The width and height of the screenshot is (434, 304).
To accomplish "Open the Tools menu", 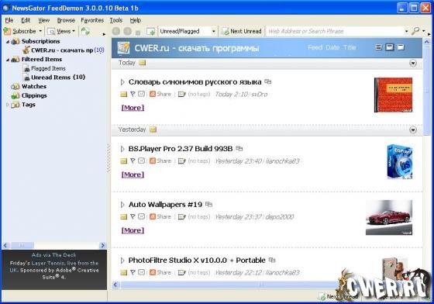I will [x=115, y=20].
